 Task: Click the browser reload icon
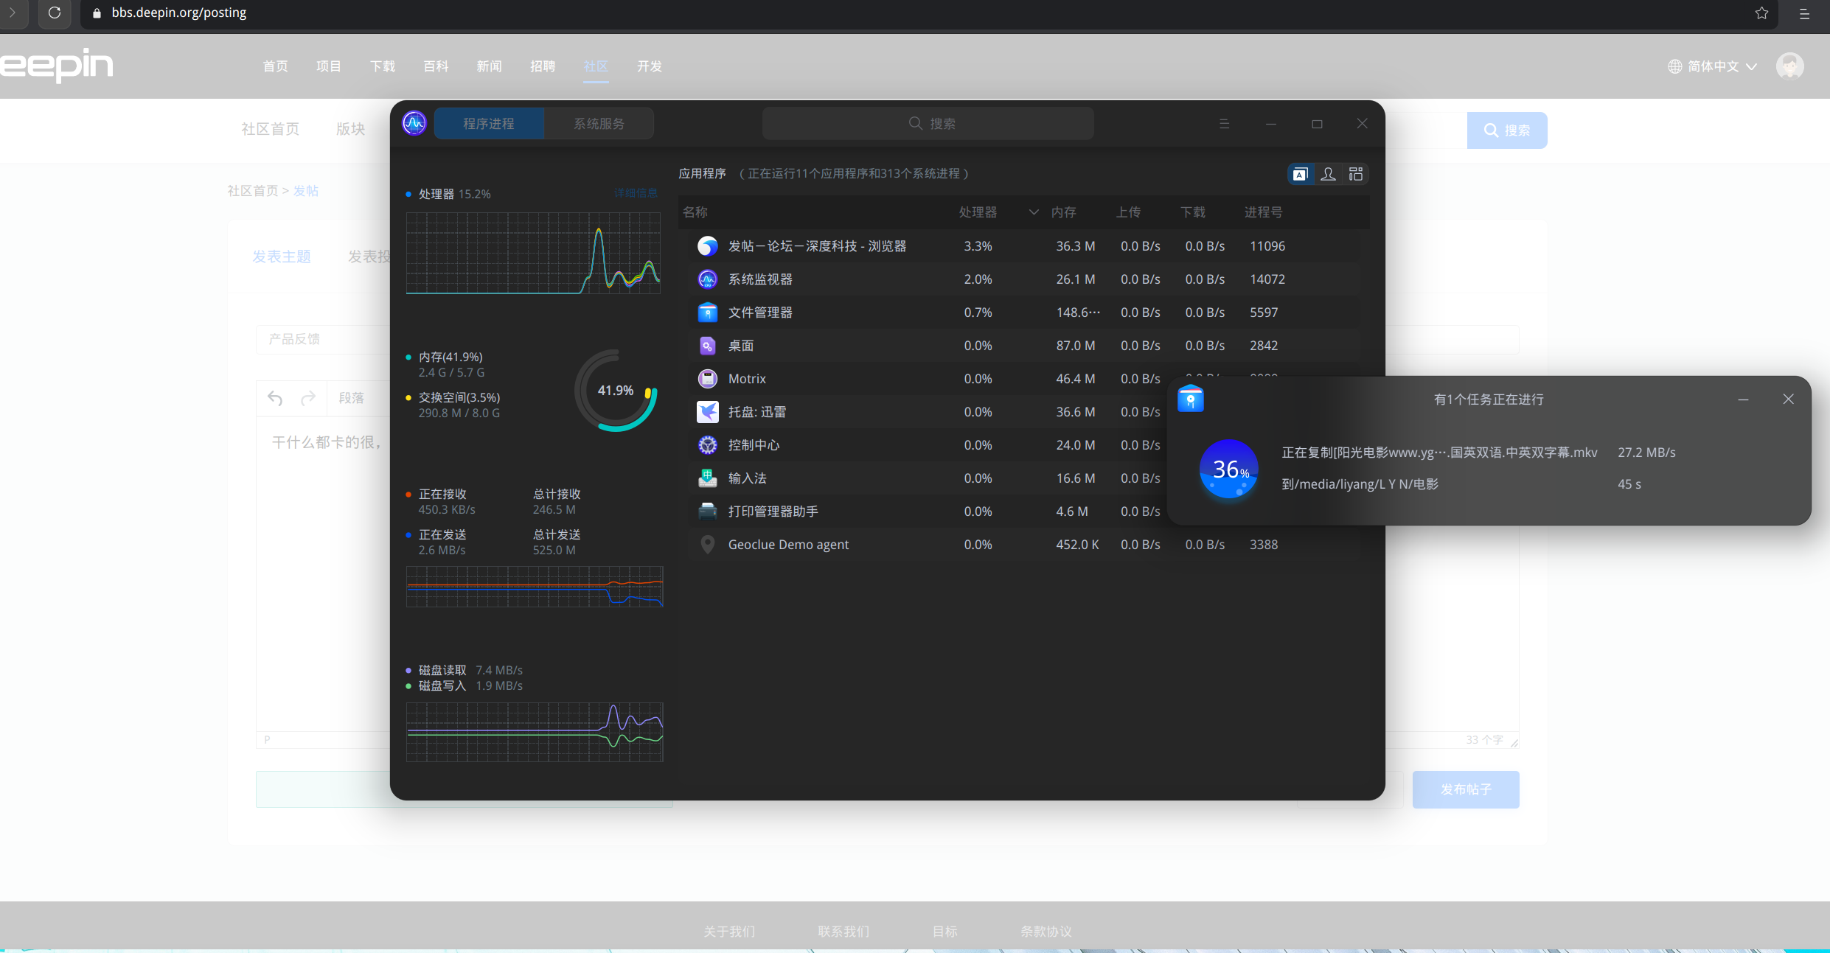click(55, 13)
